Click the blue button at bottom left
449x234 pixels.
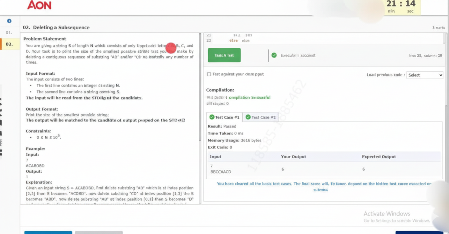pos(48,232)
